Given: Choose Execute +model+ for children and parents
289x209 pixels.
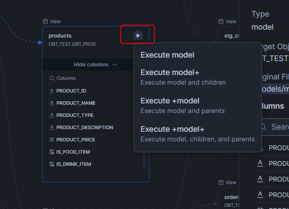Looking at the screenshot, I should (x=198, y=134).
